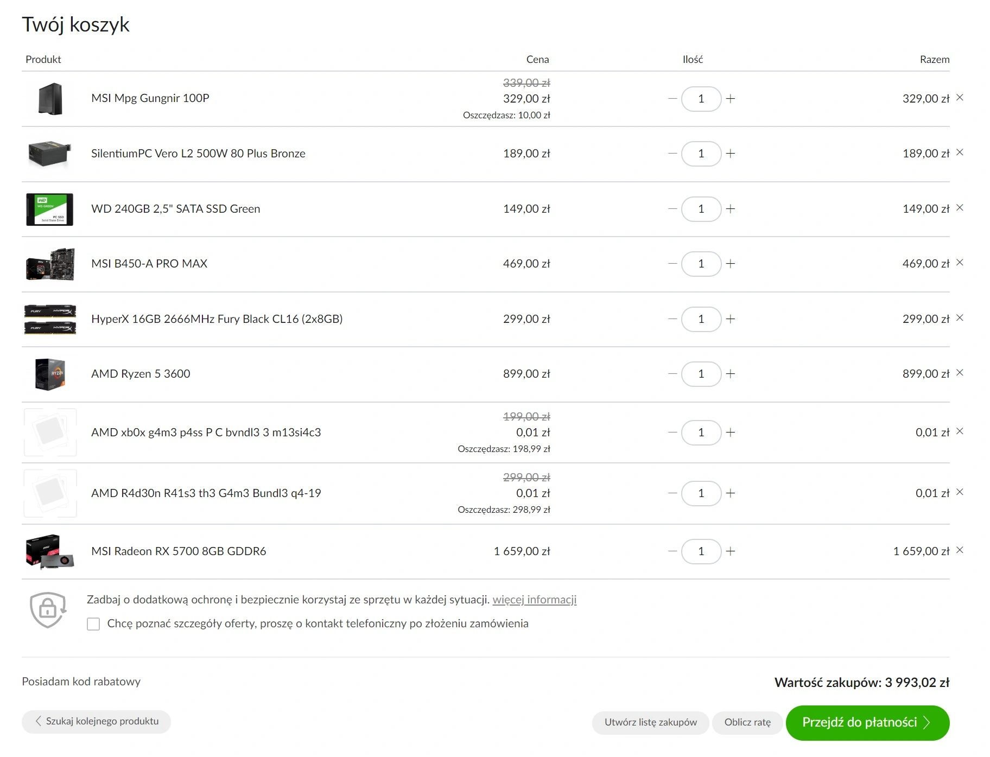Check the phone contact offer details checkbox
The height and width of the screenshot is (757, 990).
click(x=93, y=624)
